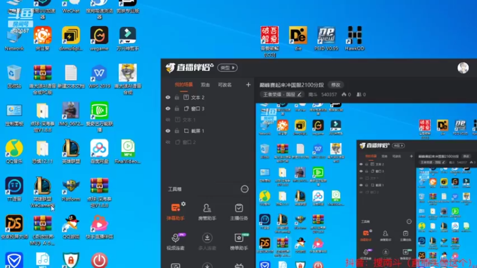Show the hidden 文本 1 source
Viewport: 477px width, 268px height.
point(168,120)
